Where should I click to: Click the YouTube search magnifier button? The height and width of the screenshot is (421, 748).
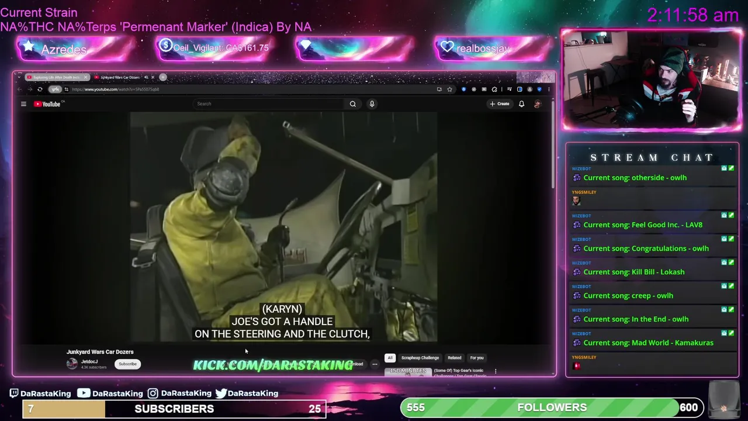(352, 103)
